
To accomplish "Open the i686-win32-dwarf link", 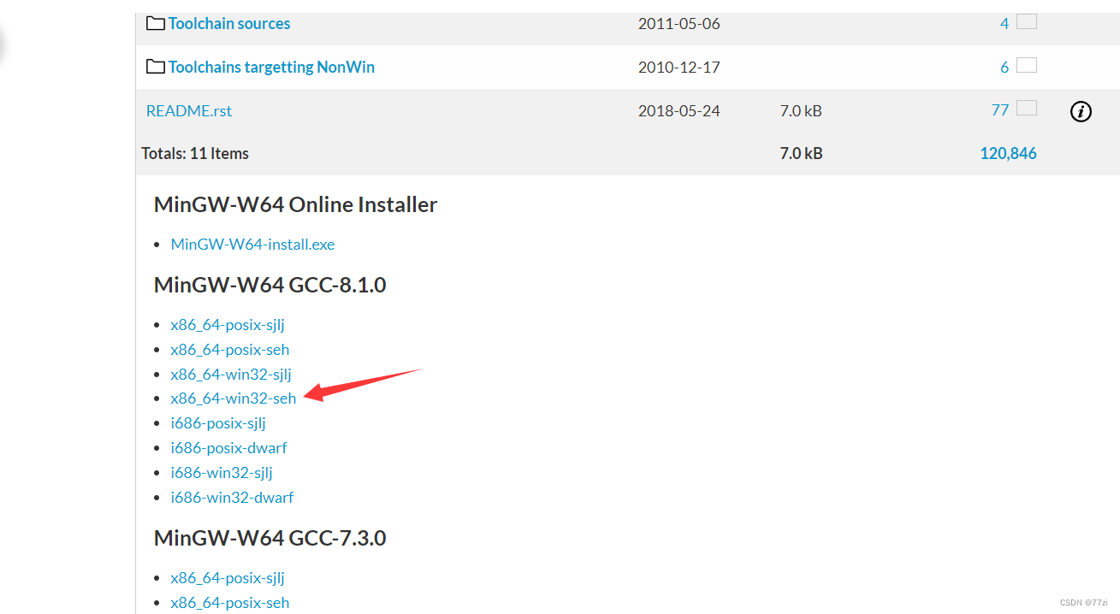I will tap(232, 498).
